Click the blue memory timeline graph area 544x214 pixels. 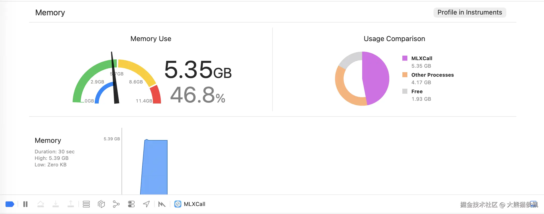click(154, 168)
